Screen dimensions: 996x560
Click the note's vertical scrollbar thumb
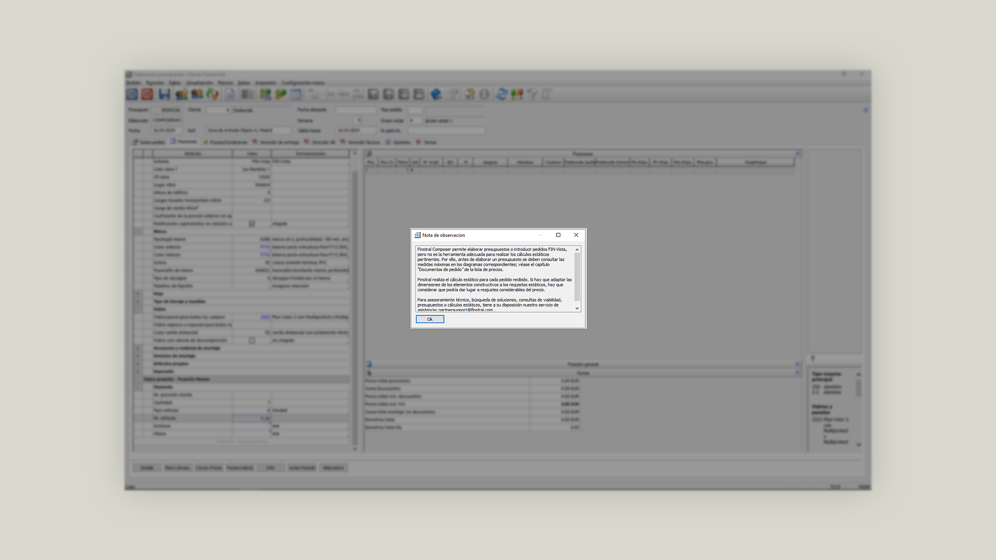[x=577, y=277]
